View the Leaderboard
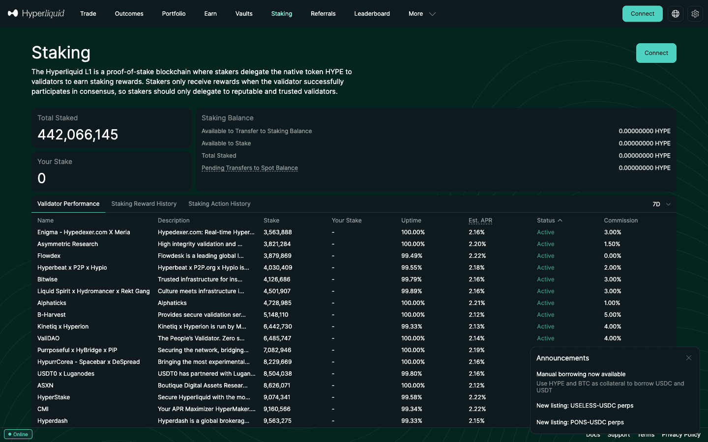Screen dimensions: 708x442 point(372,14)
